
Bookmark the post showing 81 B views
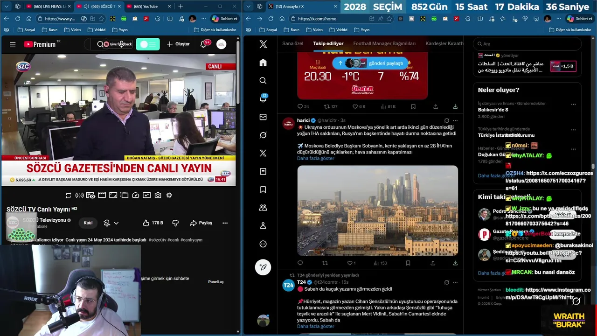click(x=413, y=106)
